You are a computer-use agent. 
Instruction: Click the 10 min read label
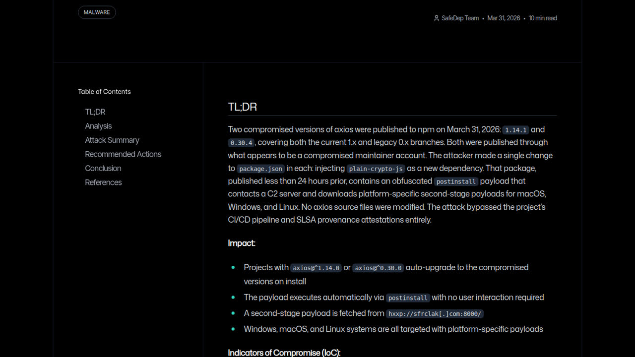(x=543, y=18)
